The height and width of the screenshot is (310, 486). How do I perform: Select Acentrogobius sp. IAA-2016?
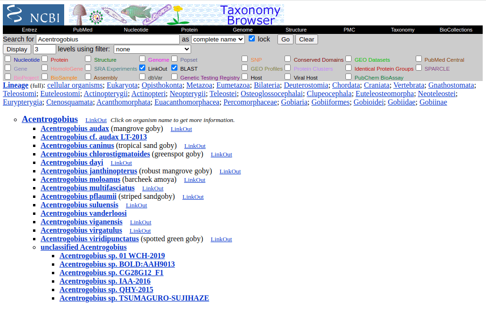[105, 281]
